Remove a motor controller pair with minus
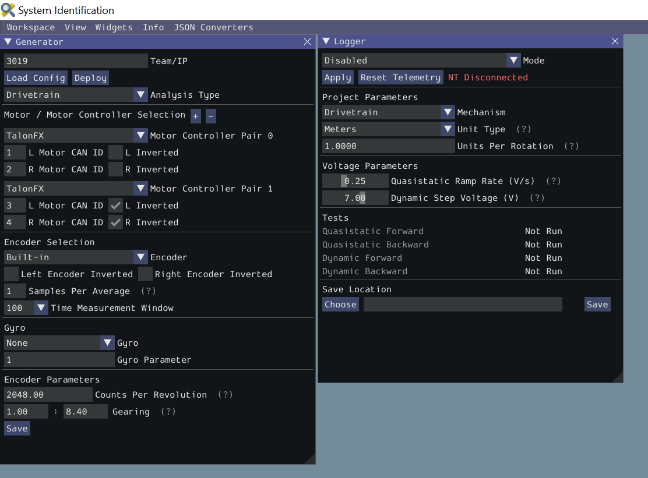Image resolution: width=648 pixels, height=478 pixels. (211, 116)
